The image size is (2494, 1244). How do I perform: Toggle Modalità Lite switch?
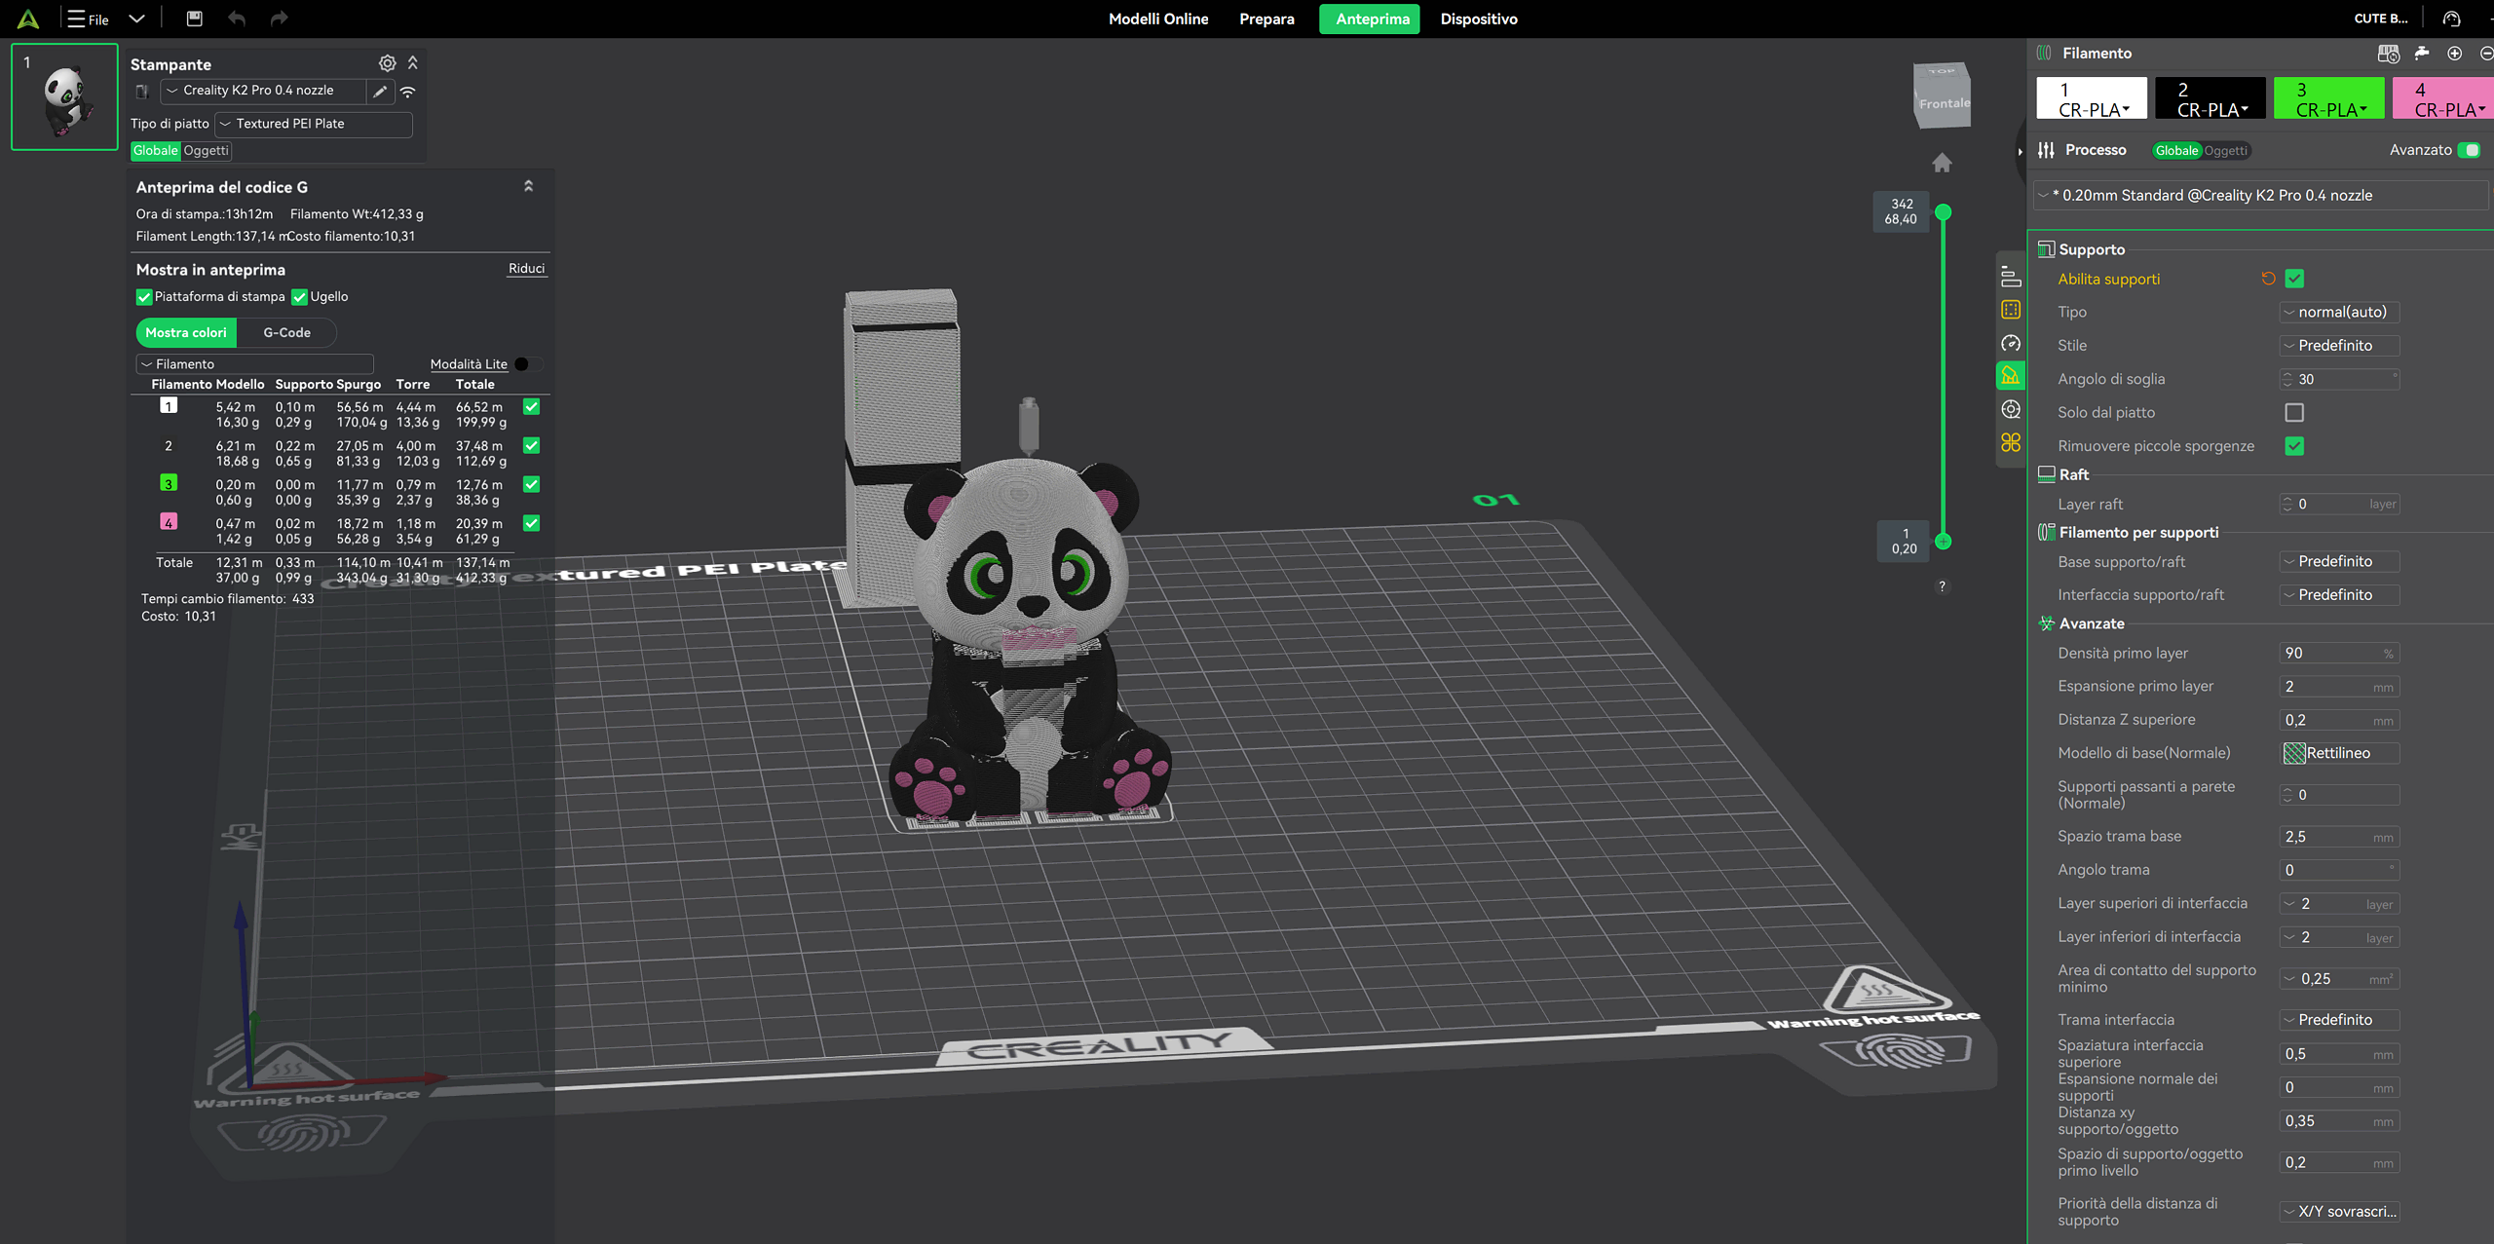[x=528, y=364]
